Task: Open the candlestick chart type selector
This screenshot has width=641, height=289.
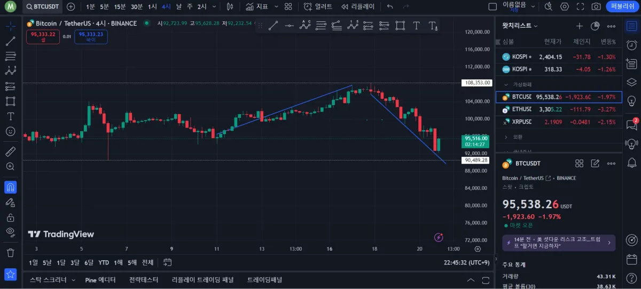Action: click(x=230, y=6)
